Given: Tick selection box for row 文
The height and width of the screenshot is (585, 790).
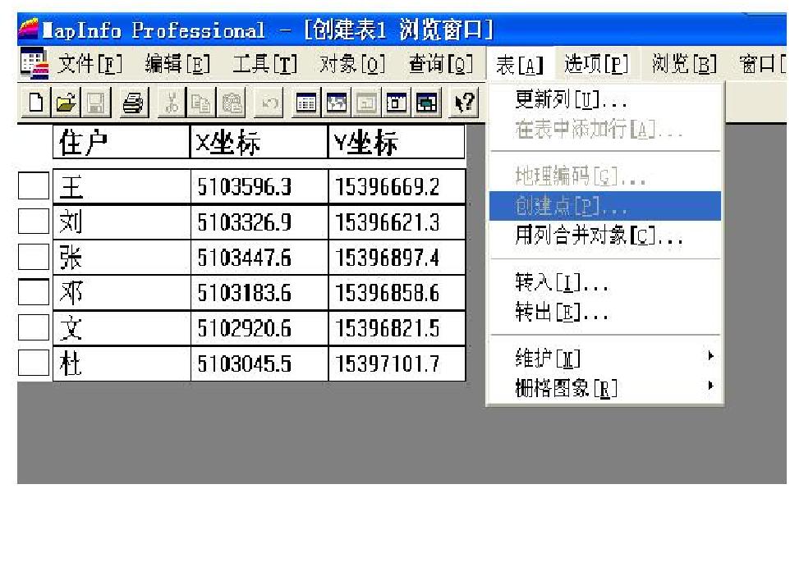Looking at the screenshot, I should (x=34, y=327).
